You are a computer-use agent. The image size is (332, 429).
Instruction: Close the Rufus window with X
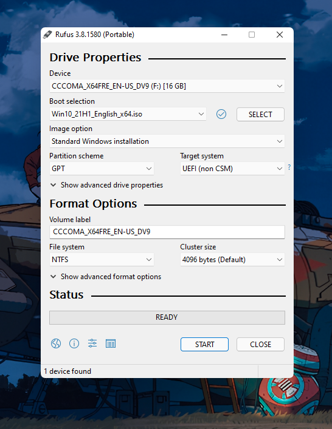click(280, 35)
